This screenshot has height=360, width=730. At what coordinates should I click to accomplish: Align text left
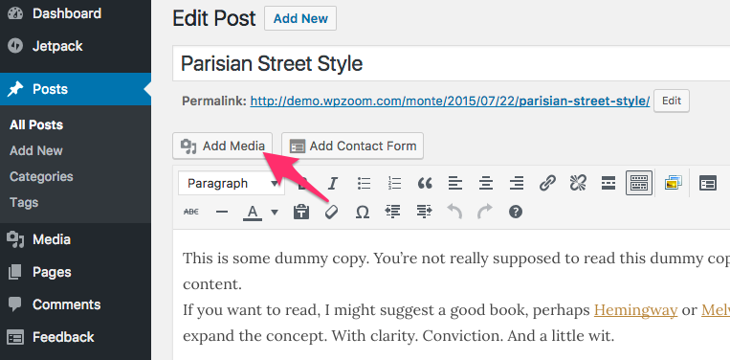click(x=455, y=184)
